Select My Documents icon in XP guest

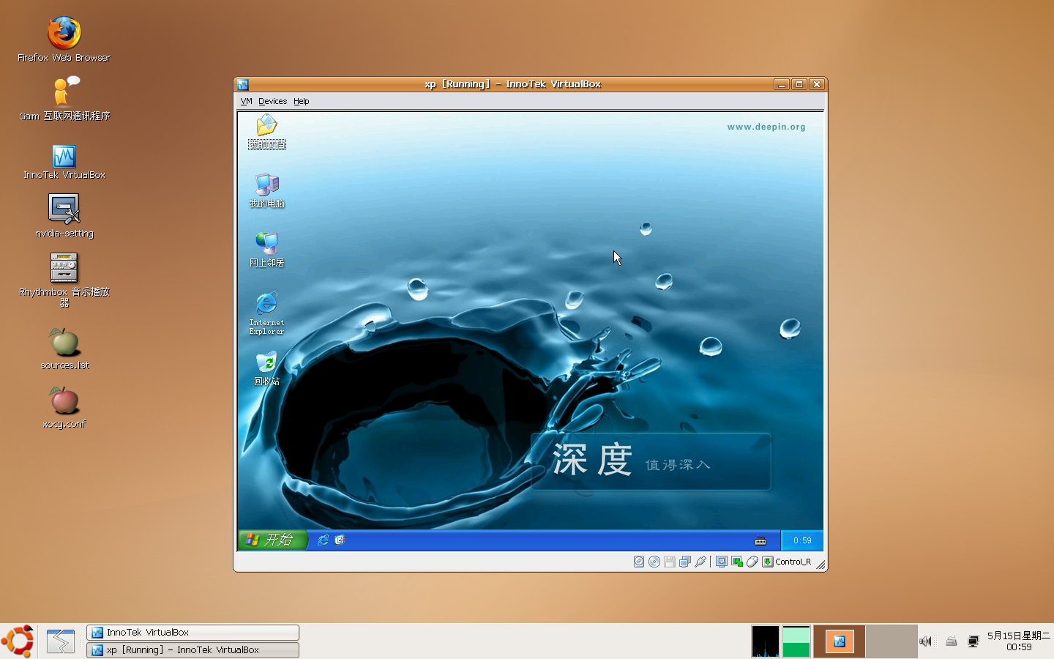pyautogui.click(x=267, y=132)
